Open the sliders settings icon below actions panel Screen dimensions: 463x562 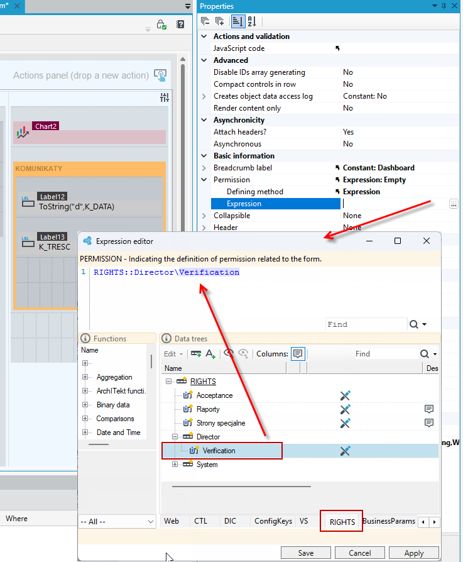pos(165,97)
